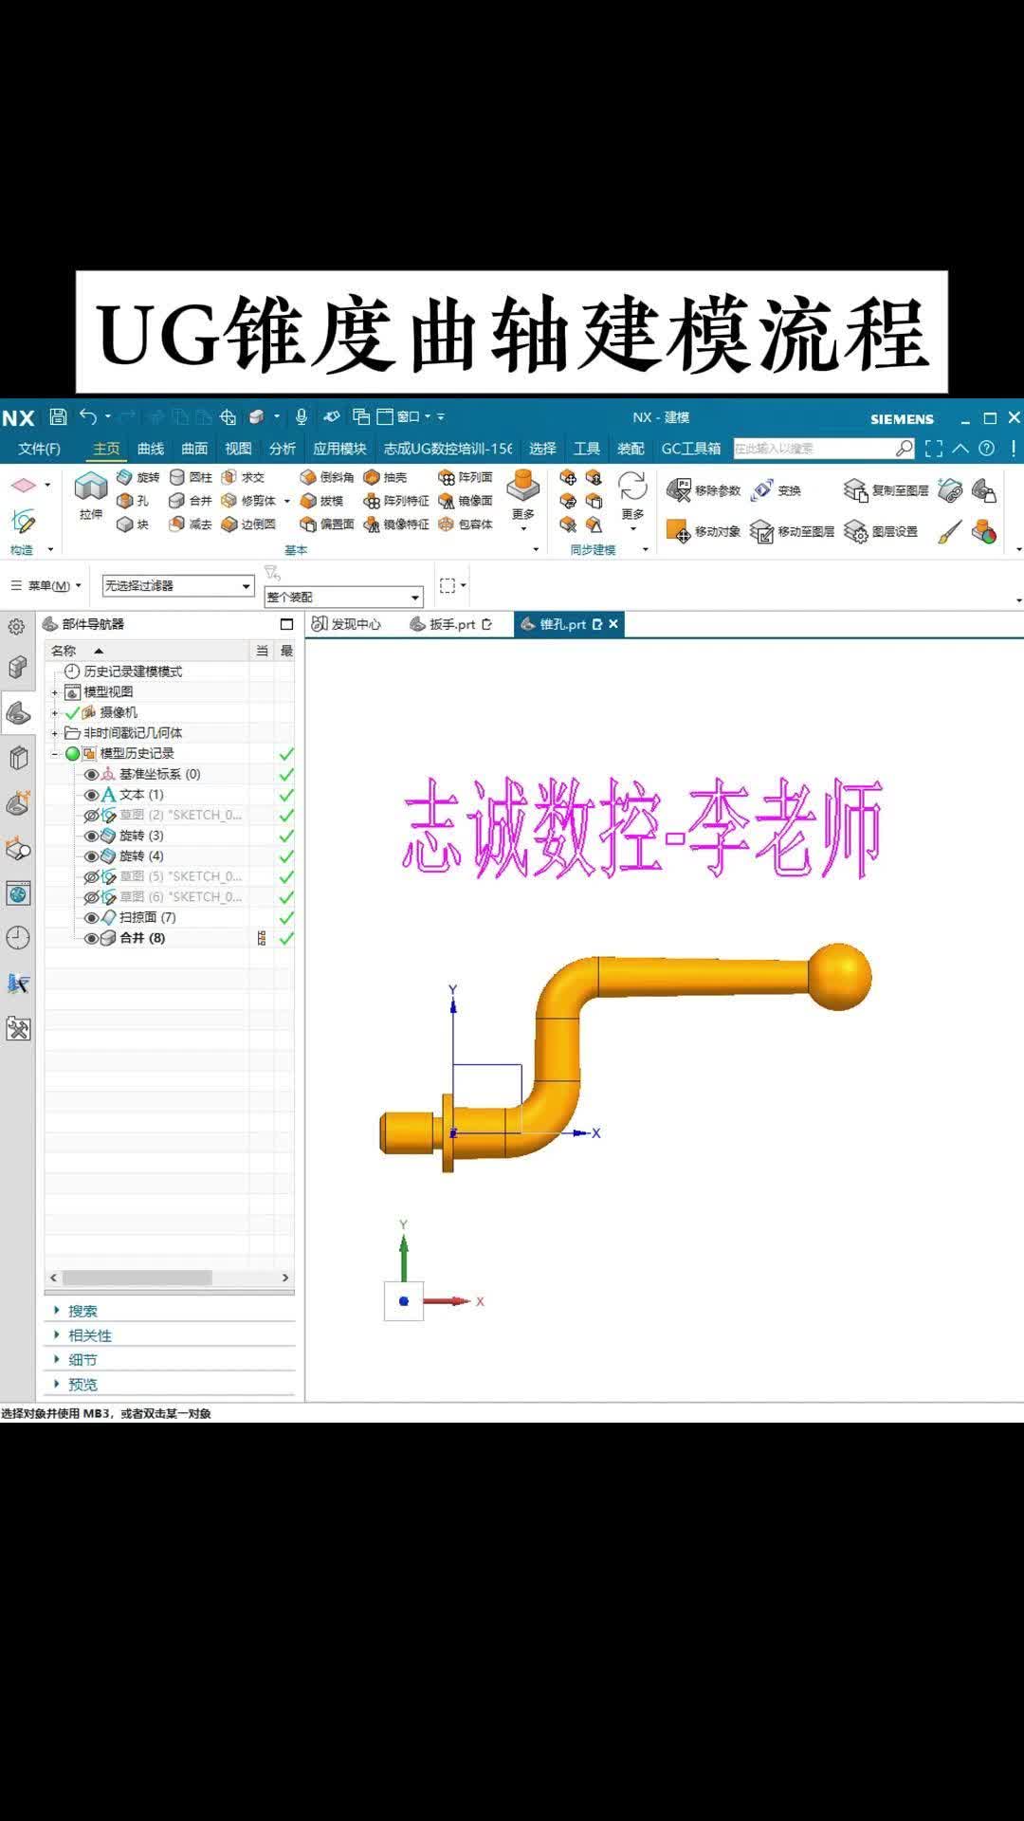Select the Mirror Face (镜像面) tool
The width and height of the screenshot is (1024, 1821).
(x=466, y=501)
